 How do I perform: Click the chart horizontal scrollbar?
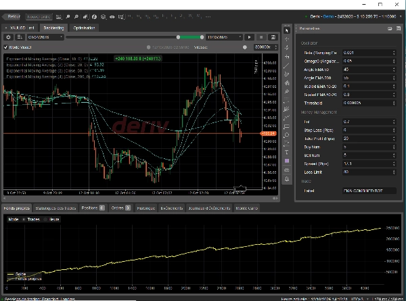(x=141, y=198)
